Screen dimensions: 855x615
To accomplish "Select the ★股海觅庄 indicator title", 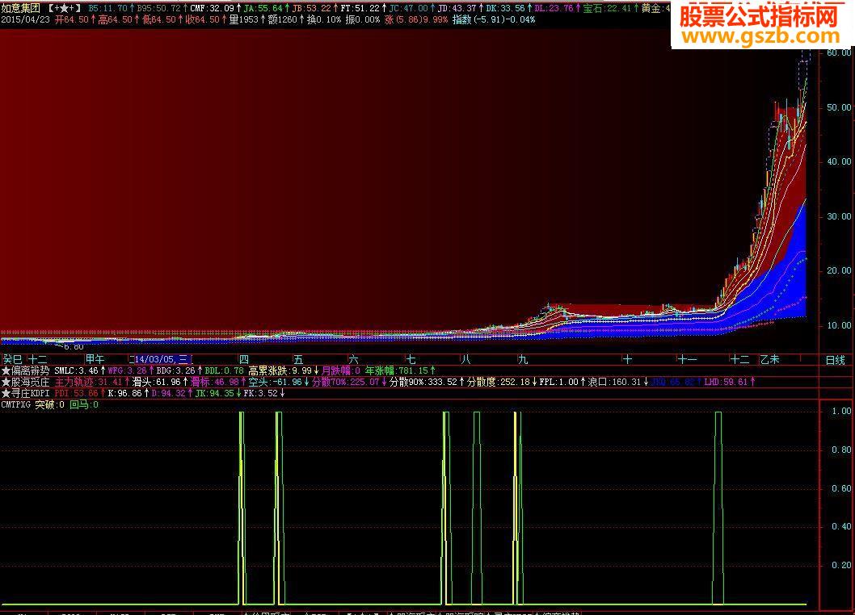I will [26, 382].
